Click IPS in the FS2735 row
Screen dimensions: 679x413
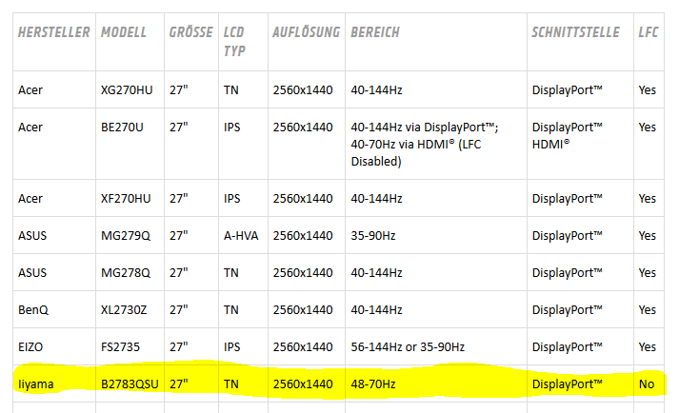click(232, 347)
